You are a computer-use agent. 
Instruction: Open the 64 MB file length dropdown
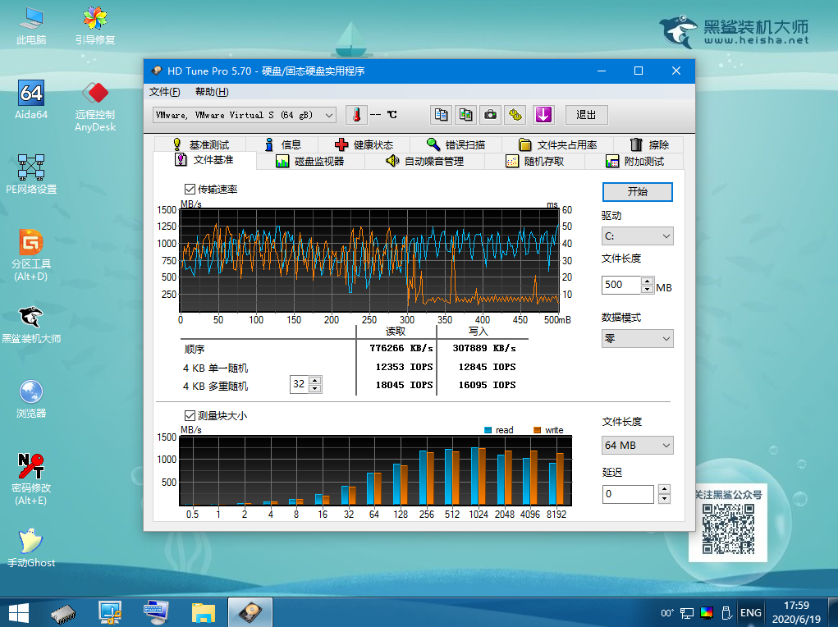click(637, 446)
